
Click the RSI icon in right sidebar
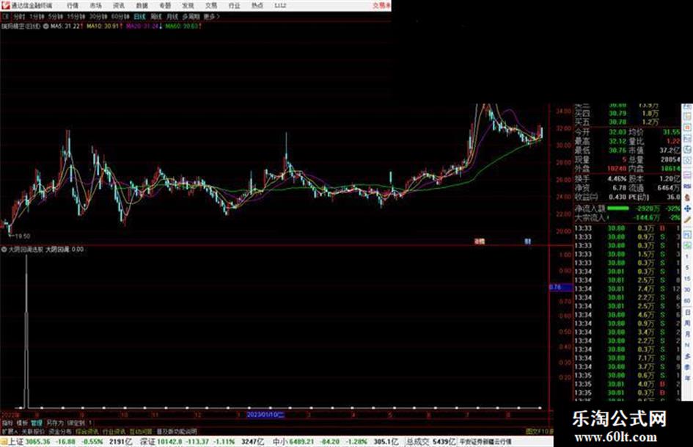point(687,186)
